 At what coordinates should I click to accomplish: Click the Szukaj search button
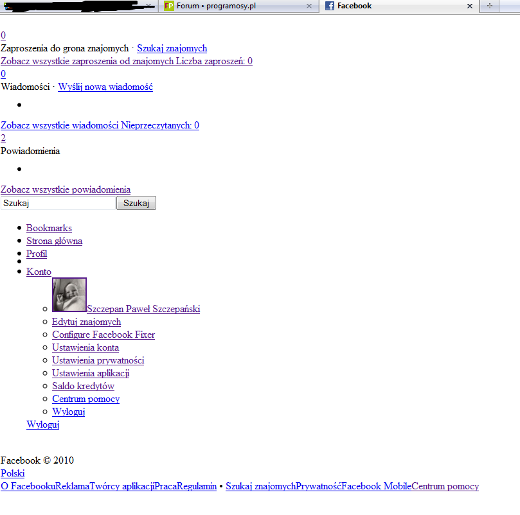click(x=136, y=203)
